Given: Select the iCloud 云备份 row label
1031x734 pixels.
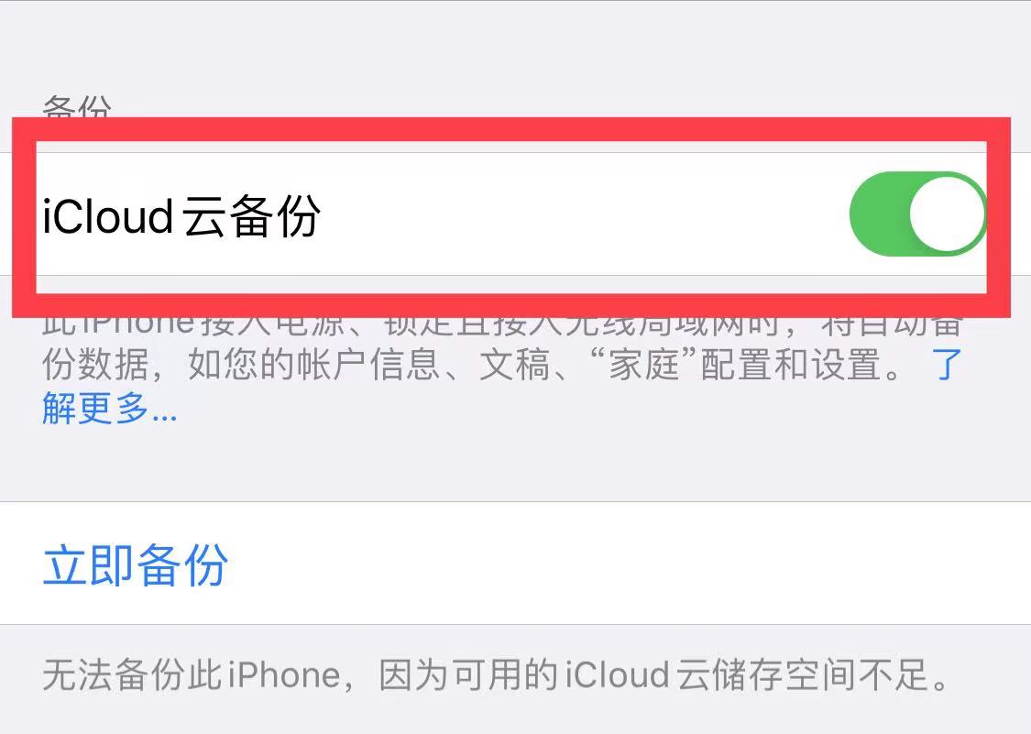Looking at the screenshot, I should click(181, 215).
